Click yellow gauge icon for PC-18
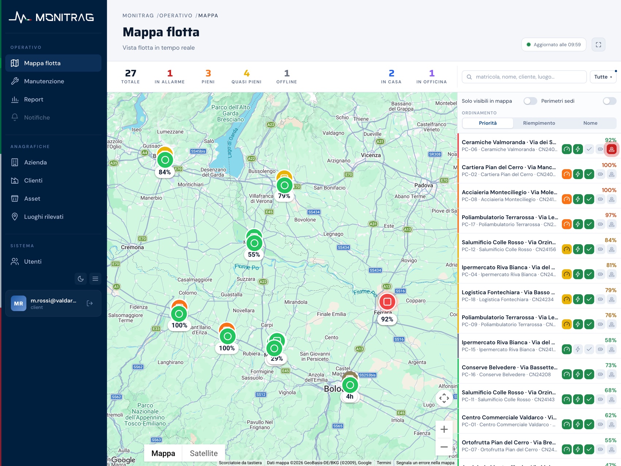 pyautogui.click(x=567, y=299)
